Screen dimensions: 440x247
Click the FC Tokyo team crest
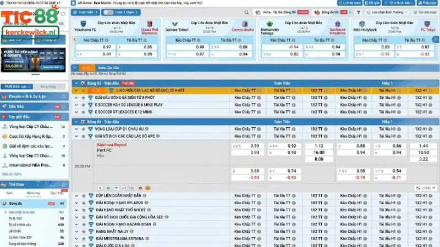[x=427, y=24]
